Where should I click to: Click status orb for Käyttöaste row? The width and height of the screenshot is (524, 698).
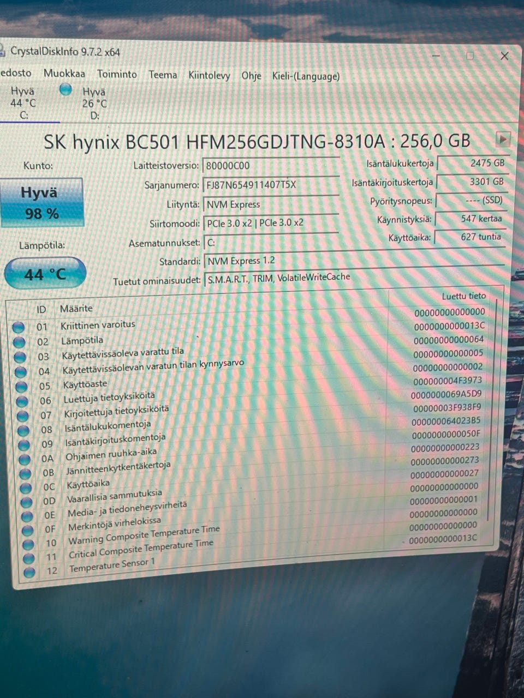[x=21, y=387]
